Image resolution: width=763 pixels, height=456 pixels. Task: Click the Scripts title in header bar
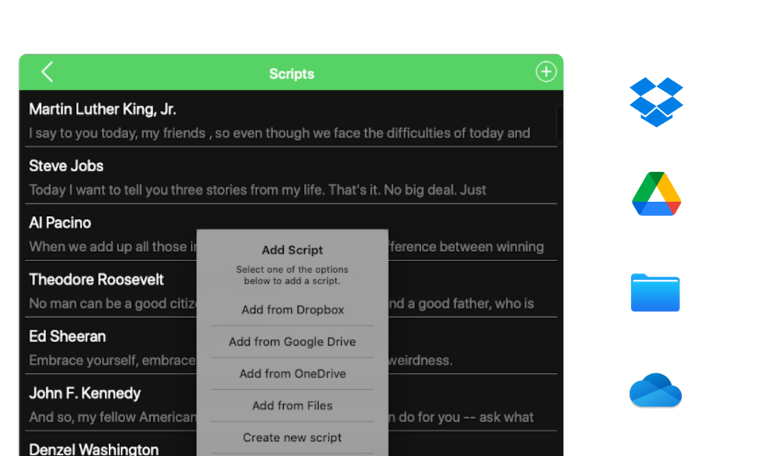pos(291,74)
